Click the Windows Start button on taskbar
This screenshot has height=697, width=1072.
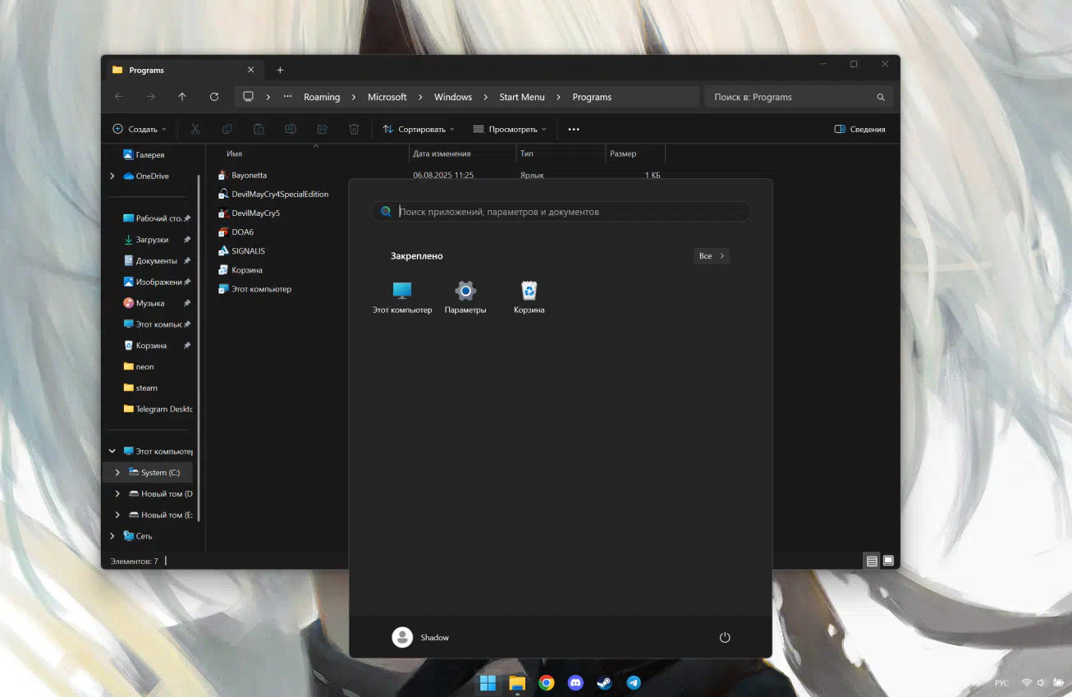pyautogui.click(x=488, y=682)
